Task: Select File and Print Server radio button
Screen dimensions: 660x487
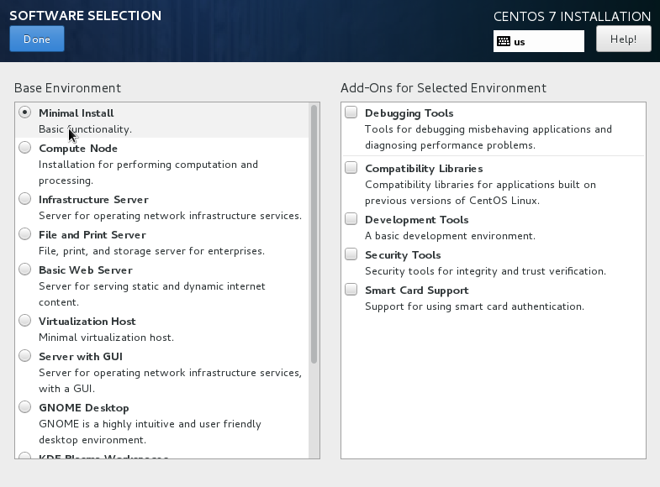Action: [x=25, y=234]
